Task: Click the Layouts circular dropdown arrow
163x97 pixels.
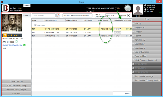Action: 129,16
